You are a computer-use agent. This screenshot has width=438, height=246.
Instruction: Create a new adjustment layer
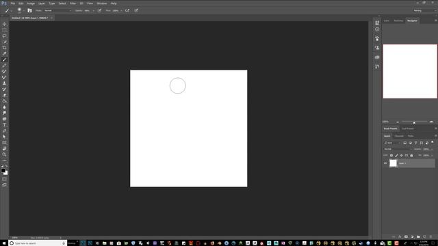[x=412, y=236]
